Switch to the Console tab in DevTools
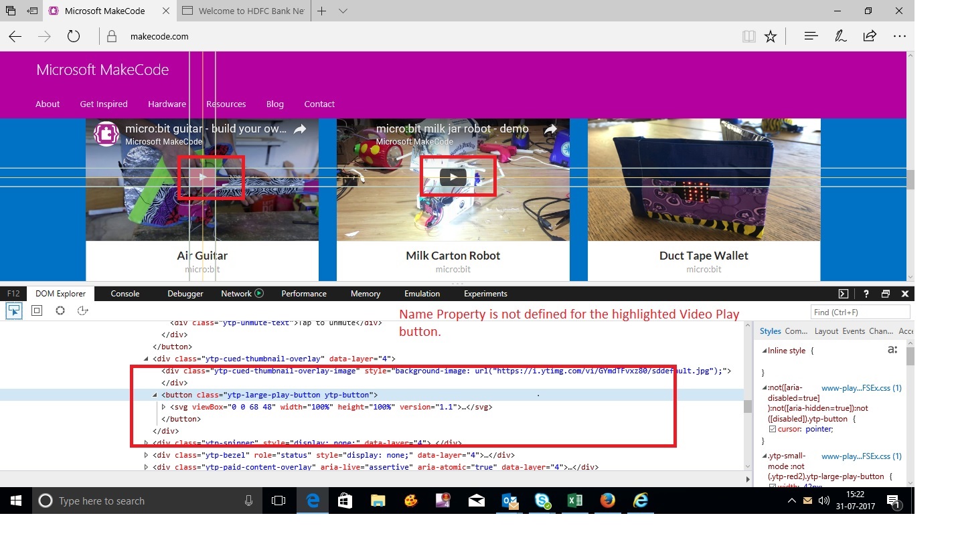 pyautogui.click(x=125, y=293)
